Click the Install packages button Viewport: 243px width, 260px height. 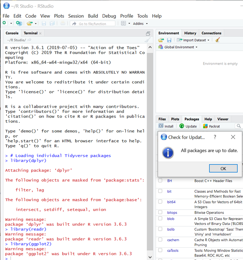coord(166,126)
